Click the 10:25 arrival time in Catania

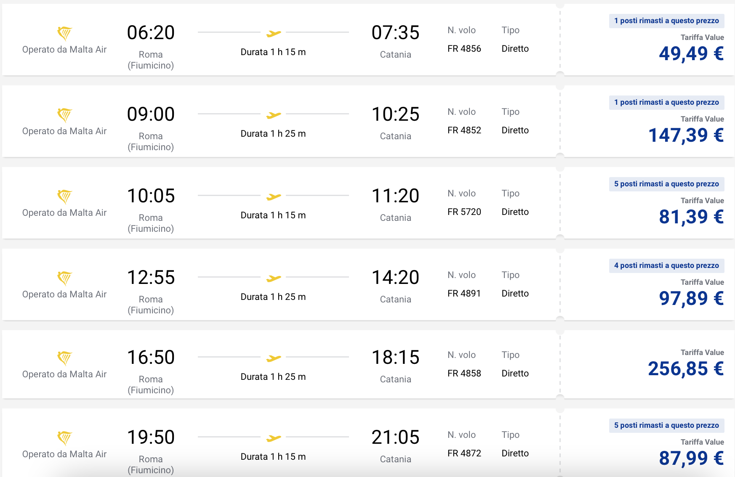(x=395, y=114)
